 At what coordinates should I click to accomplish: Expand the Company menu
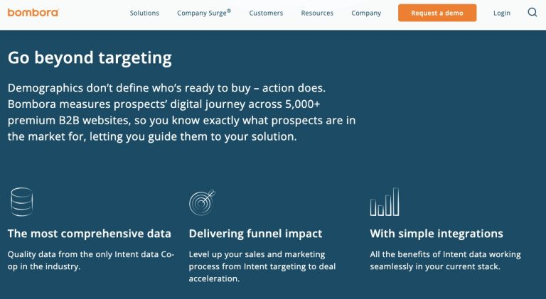pos(366,13)
